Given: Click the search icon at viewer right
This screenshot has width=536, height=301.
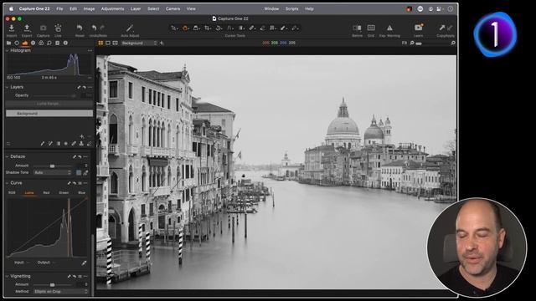Looking at the screenshot, I should click(453, 43).
